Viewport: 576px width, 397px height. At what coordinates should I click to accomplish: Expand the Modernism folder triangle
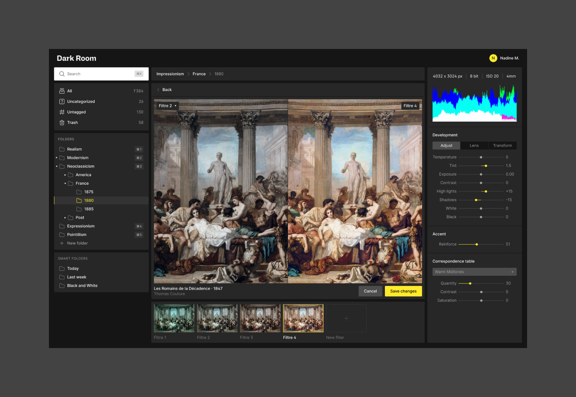click(x=57, y=158)
